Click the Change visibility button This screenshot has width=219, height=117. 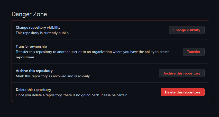pyautogui.click(x=187, y=30)
